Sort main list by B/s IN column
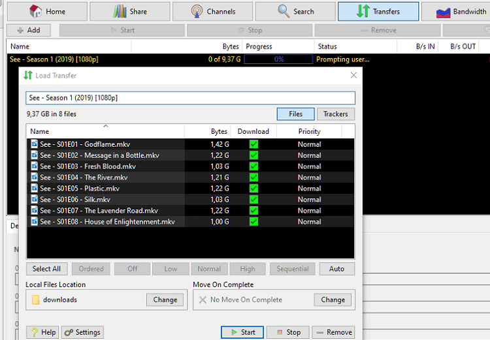490x340 pixels. click(x=418, y=46)
